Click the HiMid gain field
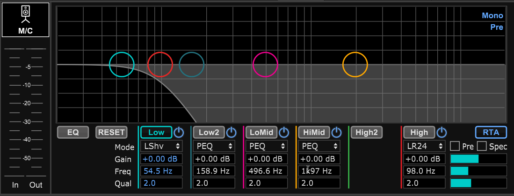Image resolution: width=514 pixels, height=196 pixels. tap(319, 159)
